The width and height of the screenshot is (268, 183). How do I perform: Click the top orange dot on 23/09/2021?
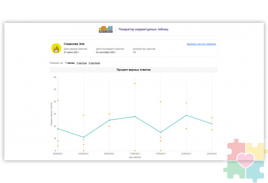[x=186, y=103]
